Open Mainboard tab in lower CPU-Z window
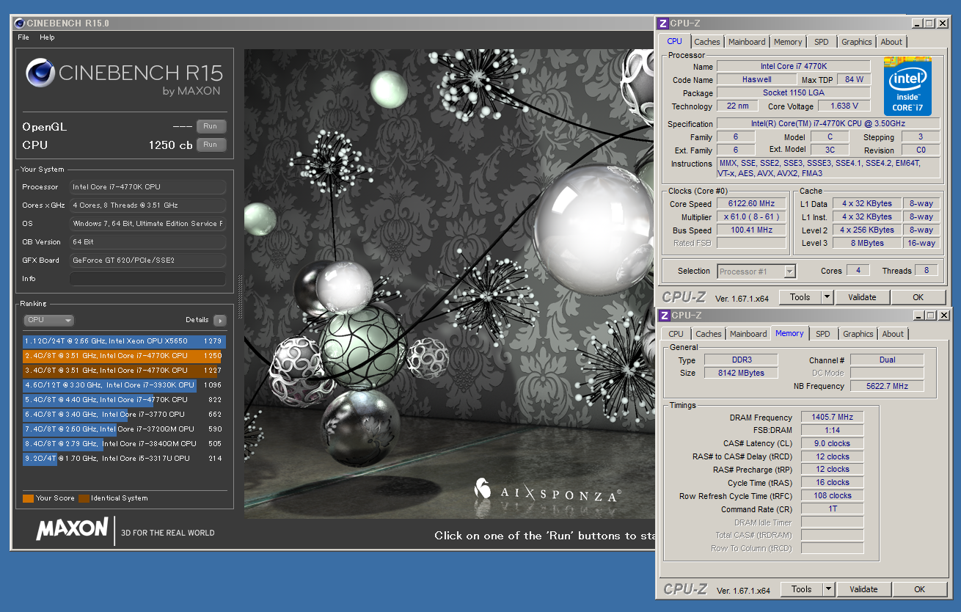The image size is (961, 612). point(748,334)
